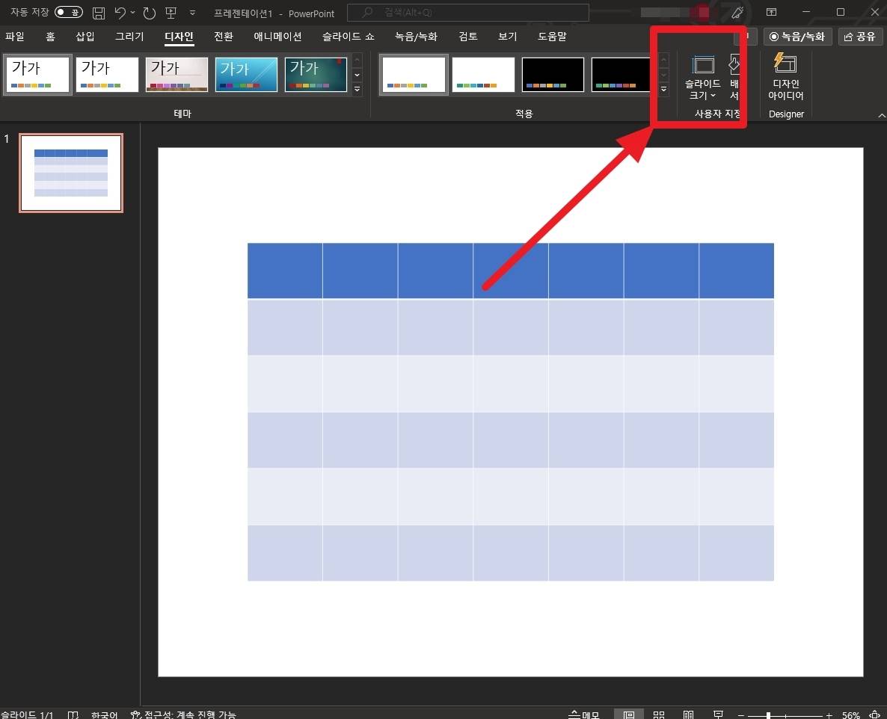The width and height of the screenshot is (887, 719).
Task: Click 접근성: 계속 진행 가능 accessibility status
Action: point(183,715)
